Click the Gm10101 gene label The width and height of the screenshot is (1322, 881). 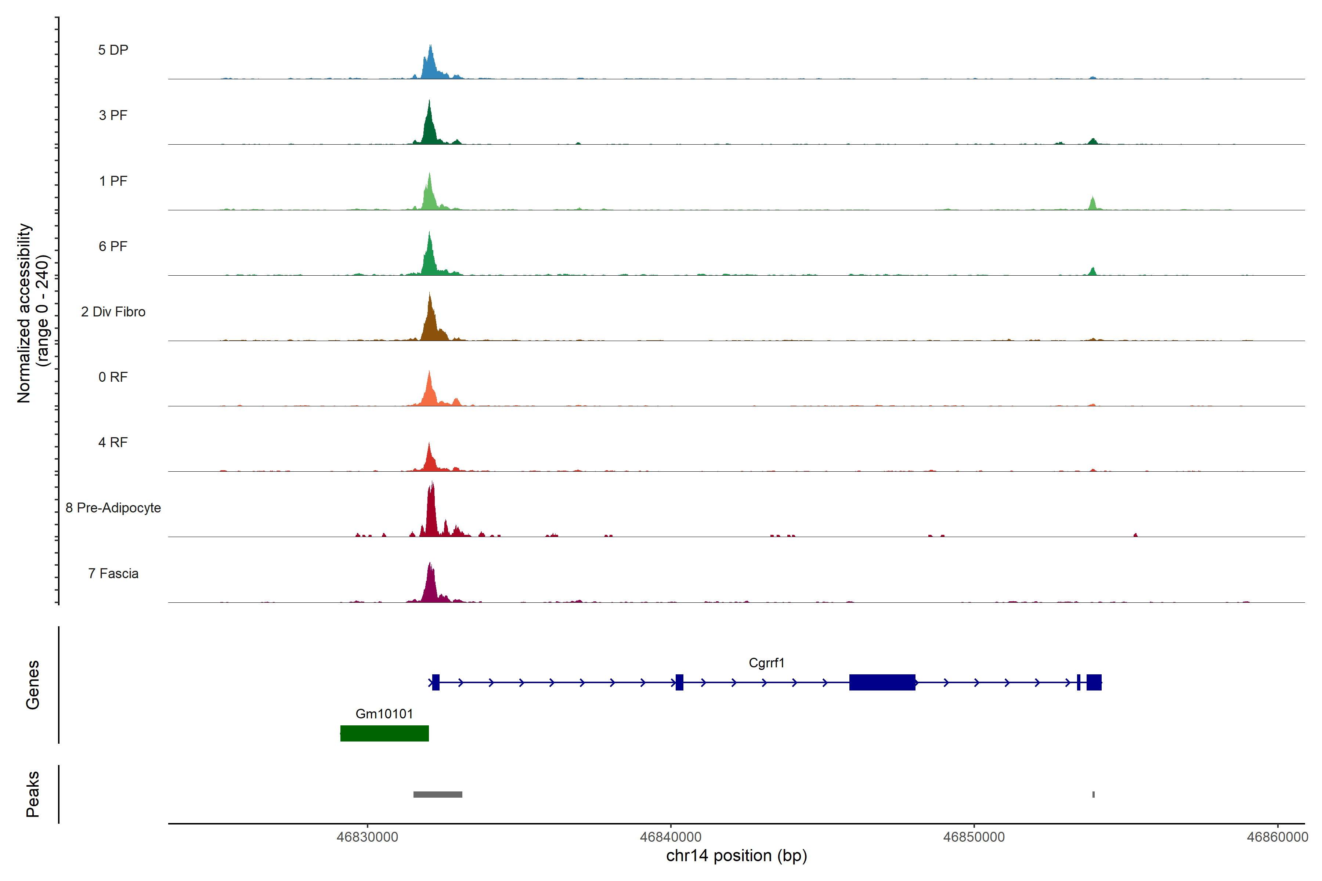[x=384, y=714]
